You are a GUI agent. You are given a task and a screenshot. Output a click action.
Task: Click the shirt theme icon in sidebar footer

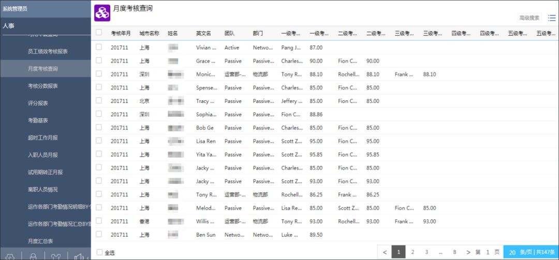(56, 256)
